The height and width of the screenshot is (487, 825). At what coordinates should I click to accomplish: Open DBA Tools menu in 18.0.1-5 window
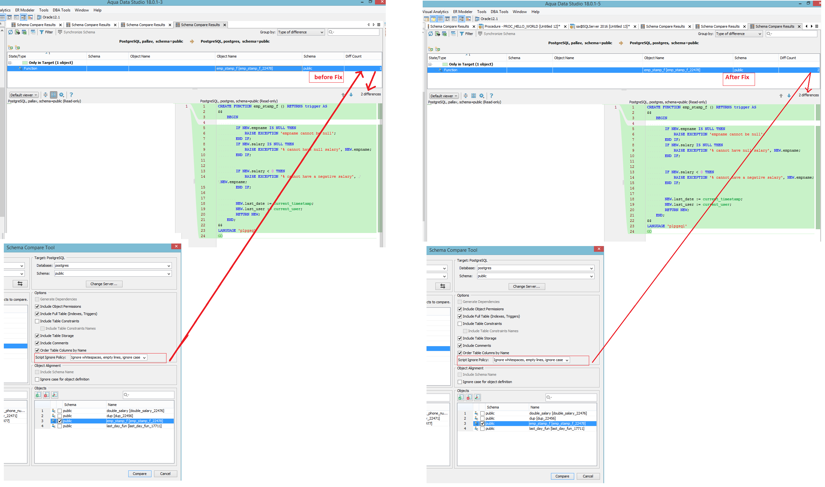click(499, 12)
